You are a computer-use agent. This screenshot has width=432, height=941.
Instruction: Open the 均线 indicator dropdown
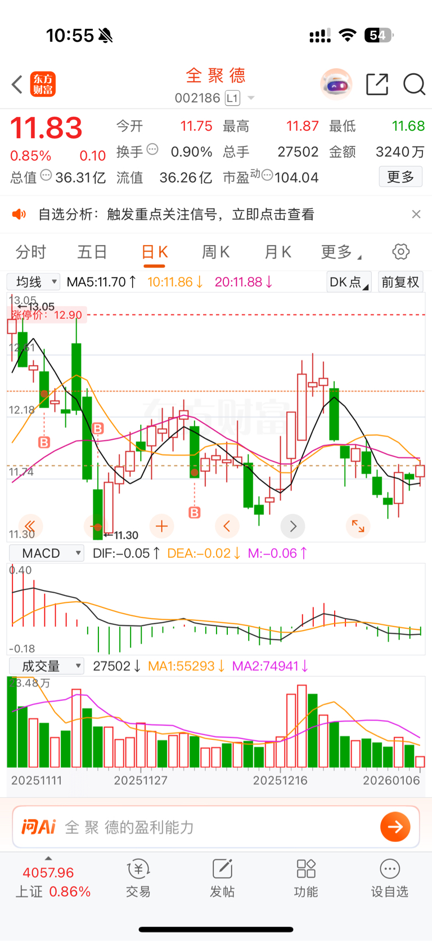point(33,282)
